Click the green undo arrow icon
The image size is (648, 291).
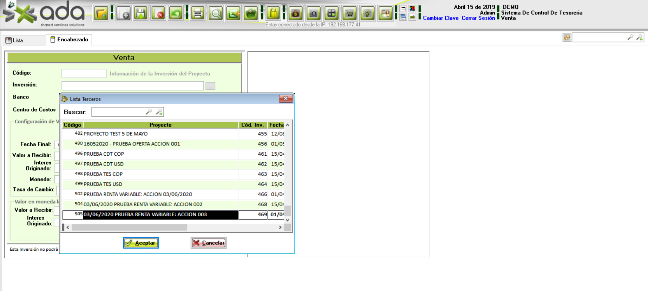coord(176,14)
